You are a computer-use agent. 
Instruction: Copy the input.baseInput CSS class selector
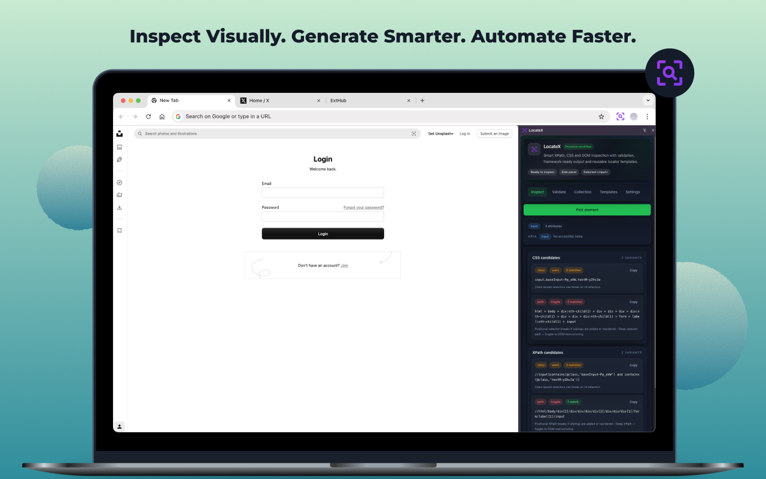[x=634, y=270]
